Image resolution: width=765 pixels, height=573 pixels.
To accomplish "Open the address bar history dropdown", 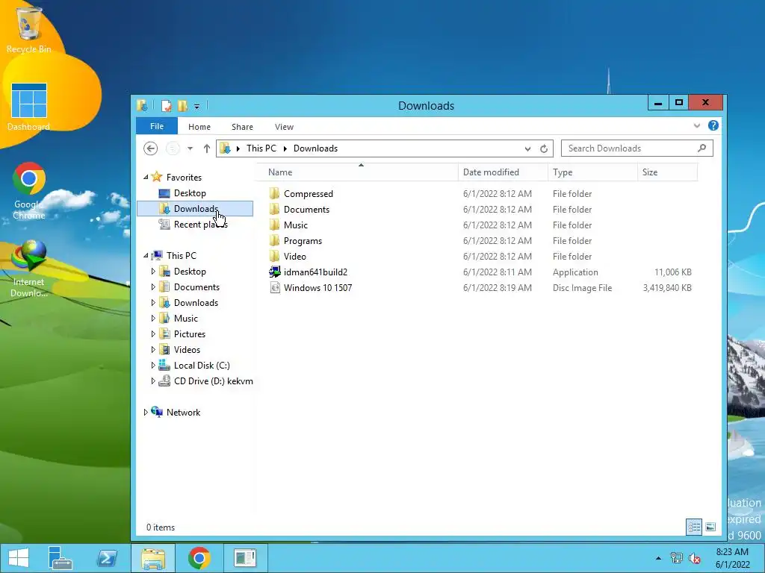I will point(527,149).
